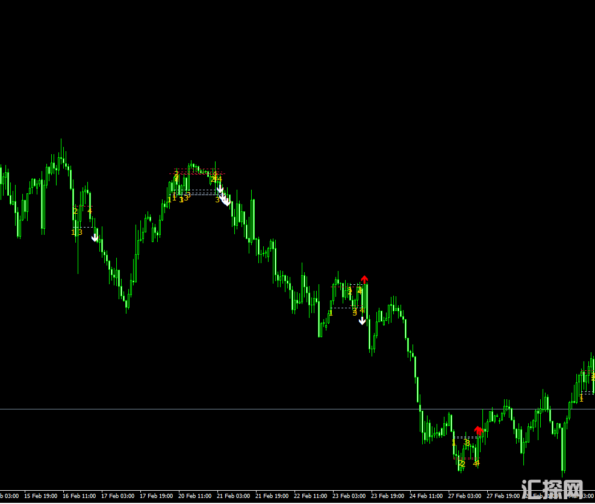This screenshot has height=504, width=595.
Task: Click the '20 Feb 11:00' time axis label
Action: [x=195, y=496]
